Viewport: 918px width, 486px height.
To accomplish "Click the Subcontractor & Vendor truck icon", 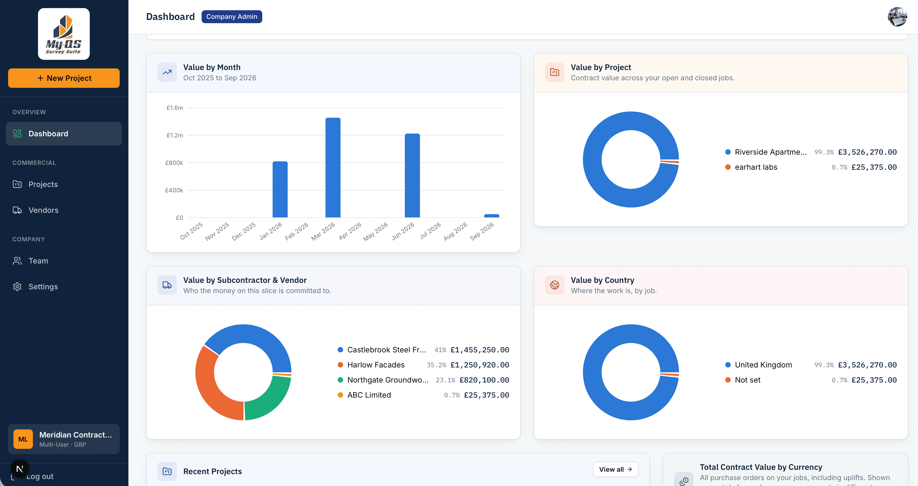I will (167, 285).
